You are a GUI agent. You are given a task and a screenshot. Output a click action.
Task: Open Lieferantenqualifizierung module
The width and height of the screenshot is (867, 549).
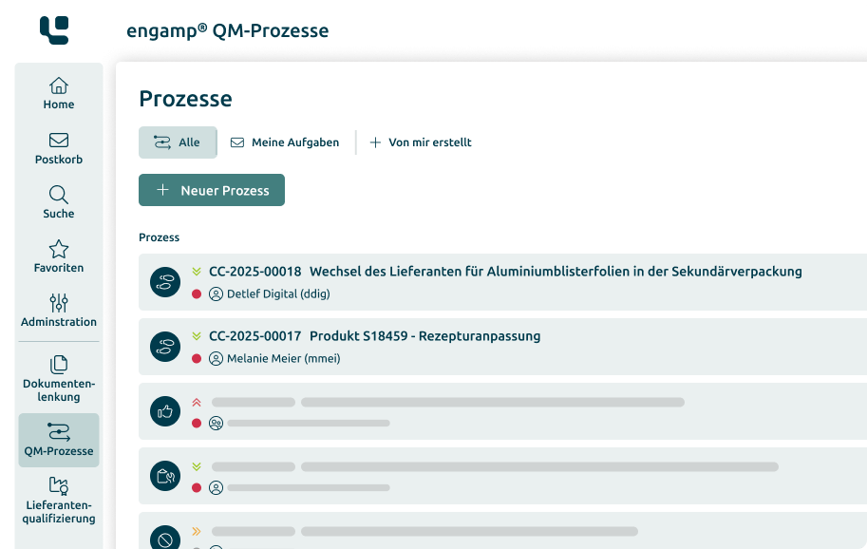pyautogui.click(x=59, y=501)
